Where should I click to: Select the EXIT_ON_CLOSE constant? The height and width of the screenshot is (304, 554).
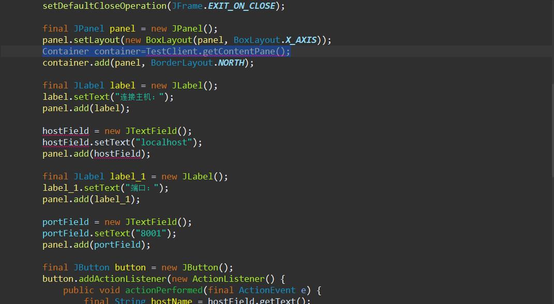click(x=242, y=6)
